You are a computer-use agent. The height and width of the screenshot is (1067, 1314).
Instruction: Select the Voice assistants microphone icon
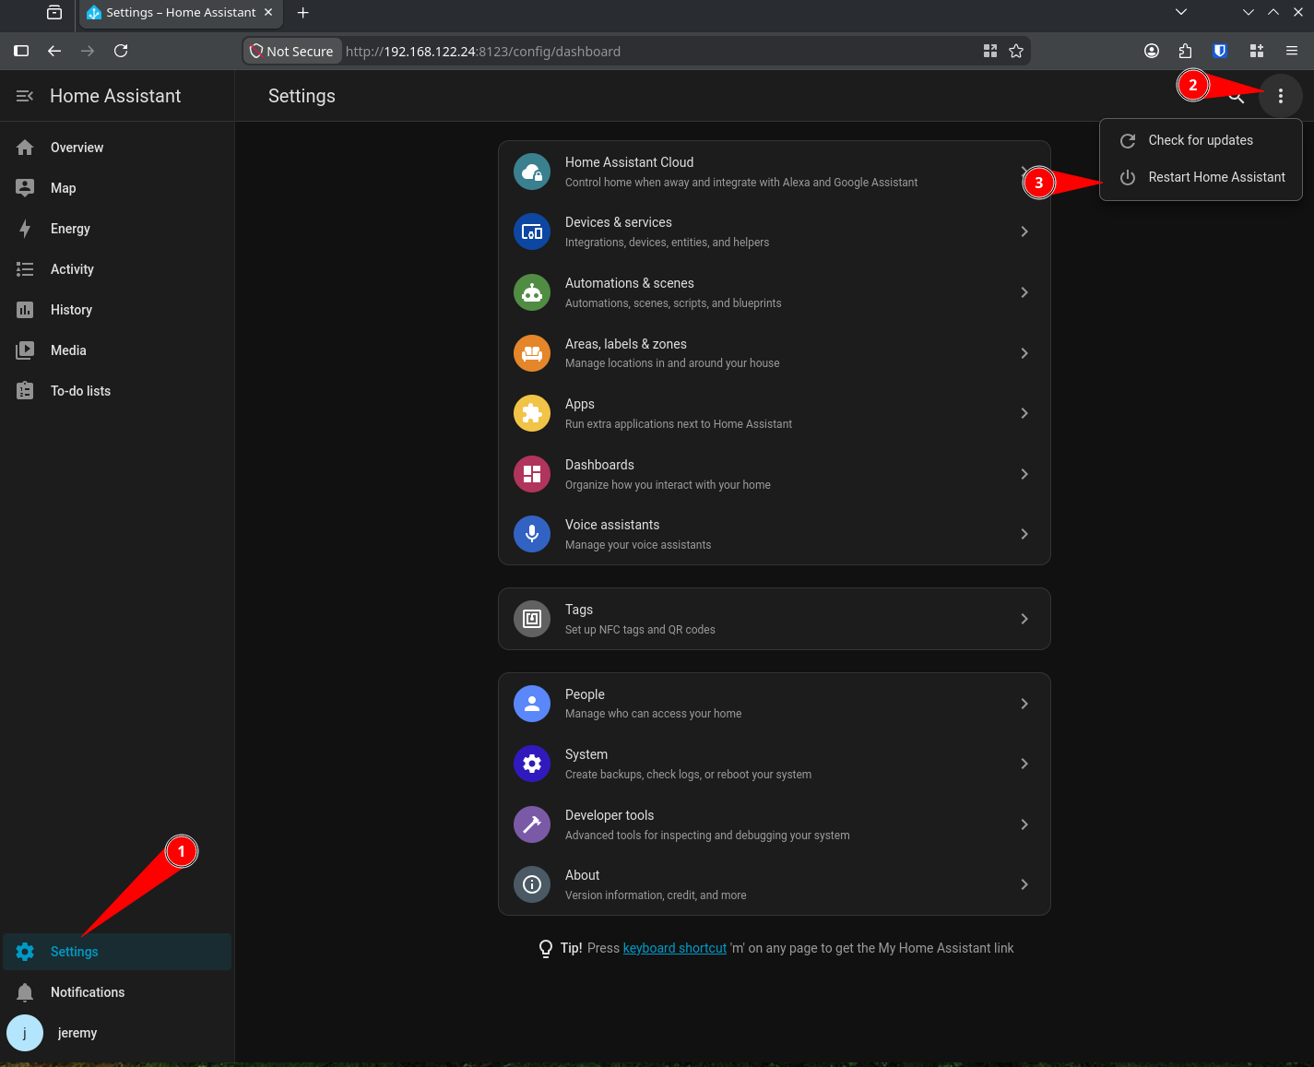pos(532,534)
